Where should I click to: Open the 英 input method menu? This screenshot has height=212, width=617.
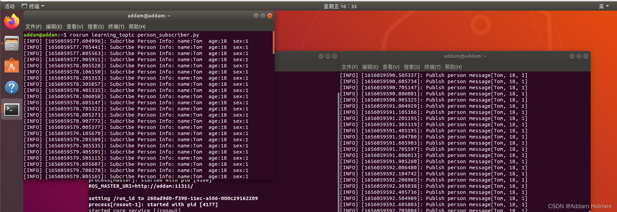pyautogui.click(x=604, y=6)
